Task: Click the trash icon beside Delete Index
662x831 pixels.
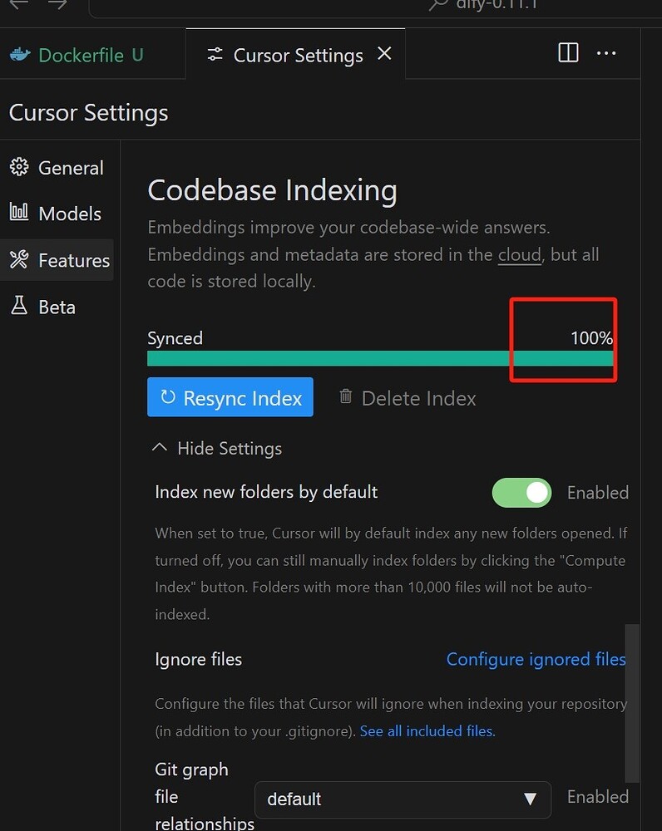Action: coord(345,396)
